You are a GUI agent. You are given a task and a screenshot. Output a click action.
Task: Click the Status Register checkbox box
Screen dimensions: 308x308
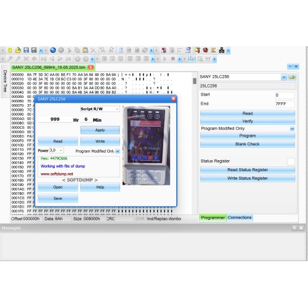291,161
